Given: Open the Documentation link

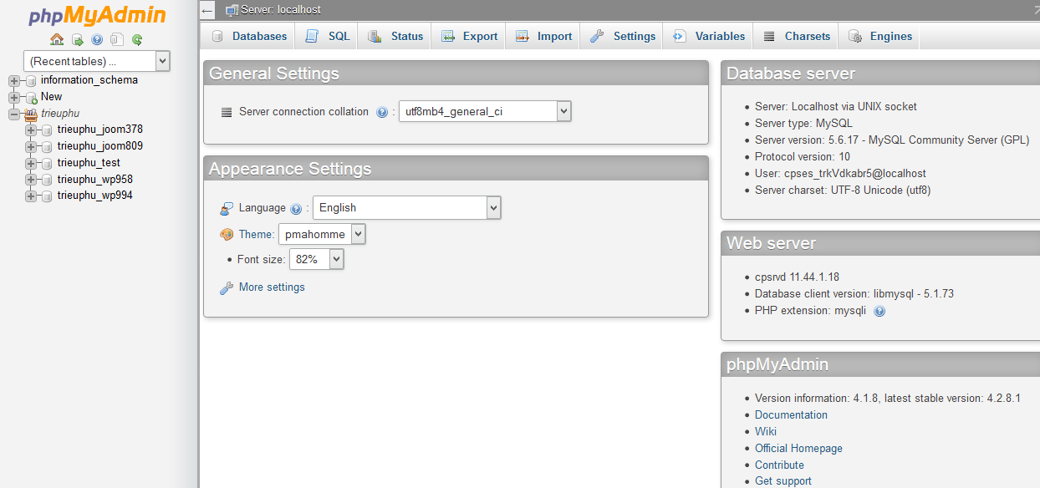Looking at the screenshot, I should (791, 415).
